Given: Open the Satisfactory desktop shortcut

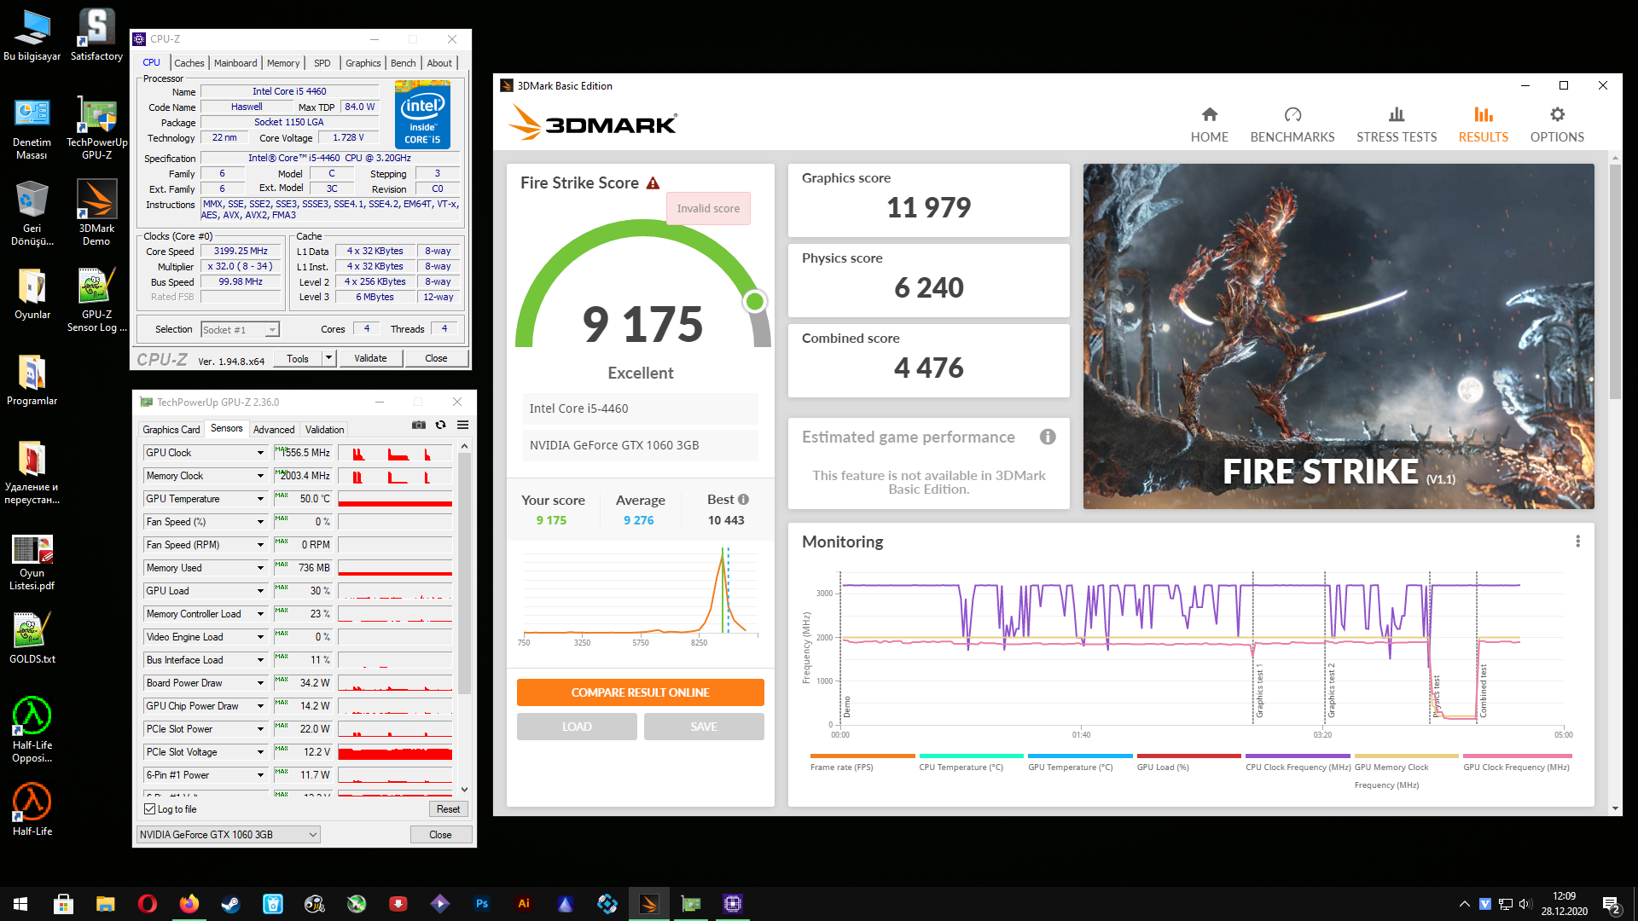Looking at the screenshot, I should pos(96,36).
